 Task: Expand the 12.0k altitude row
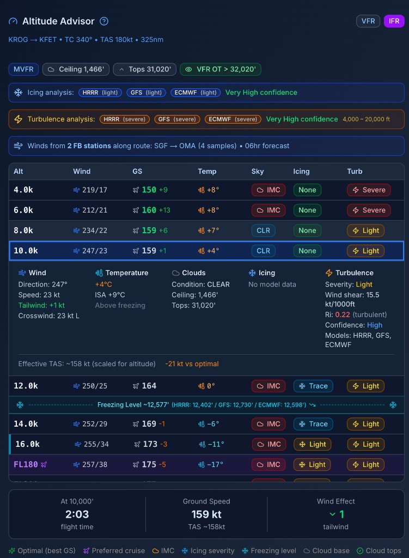coord(206,386)
